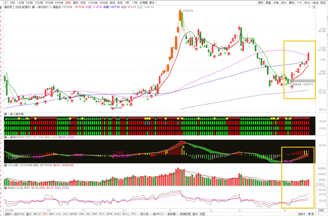The height and width of the screenshot is (216, 328).
Task: Select the 1分钟 period
Action: point(21,2)
